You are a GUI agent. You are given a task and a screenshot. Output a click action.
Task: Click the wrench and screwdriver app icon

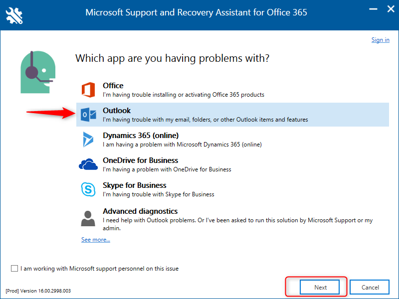pyautogui.click(x=14, y=15)
